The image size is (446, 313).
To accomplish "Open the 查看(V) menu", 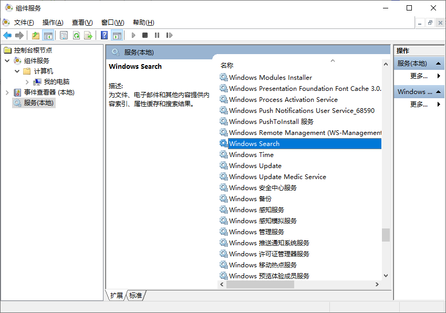I will point(82,23).
